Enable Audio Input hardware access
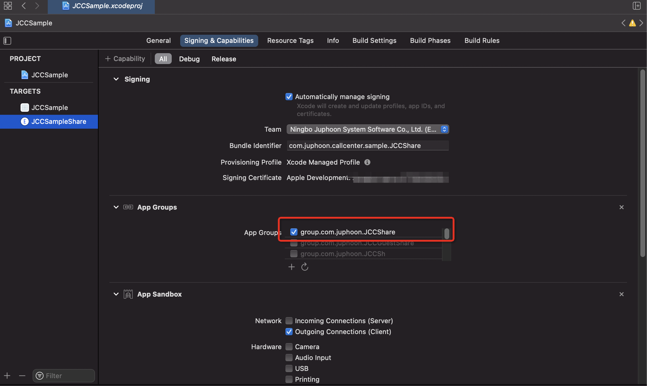Viewport: 647px width, 386px height. point(289,358)
